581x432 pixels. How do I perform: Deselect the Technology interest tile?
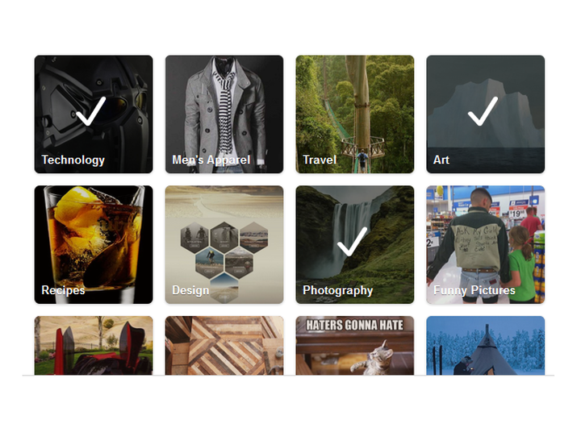pyautogui.click(x=94, y=114)
